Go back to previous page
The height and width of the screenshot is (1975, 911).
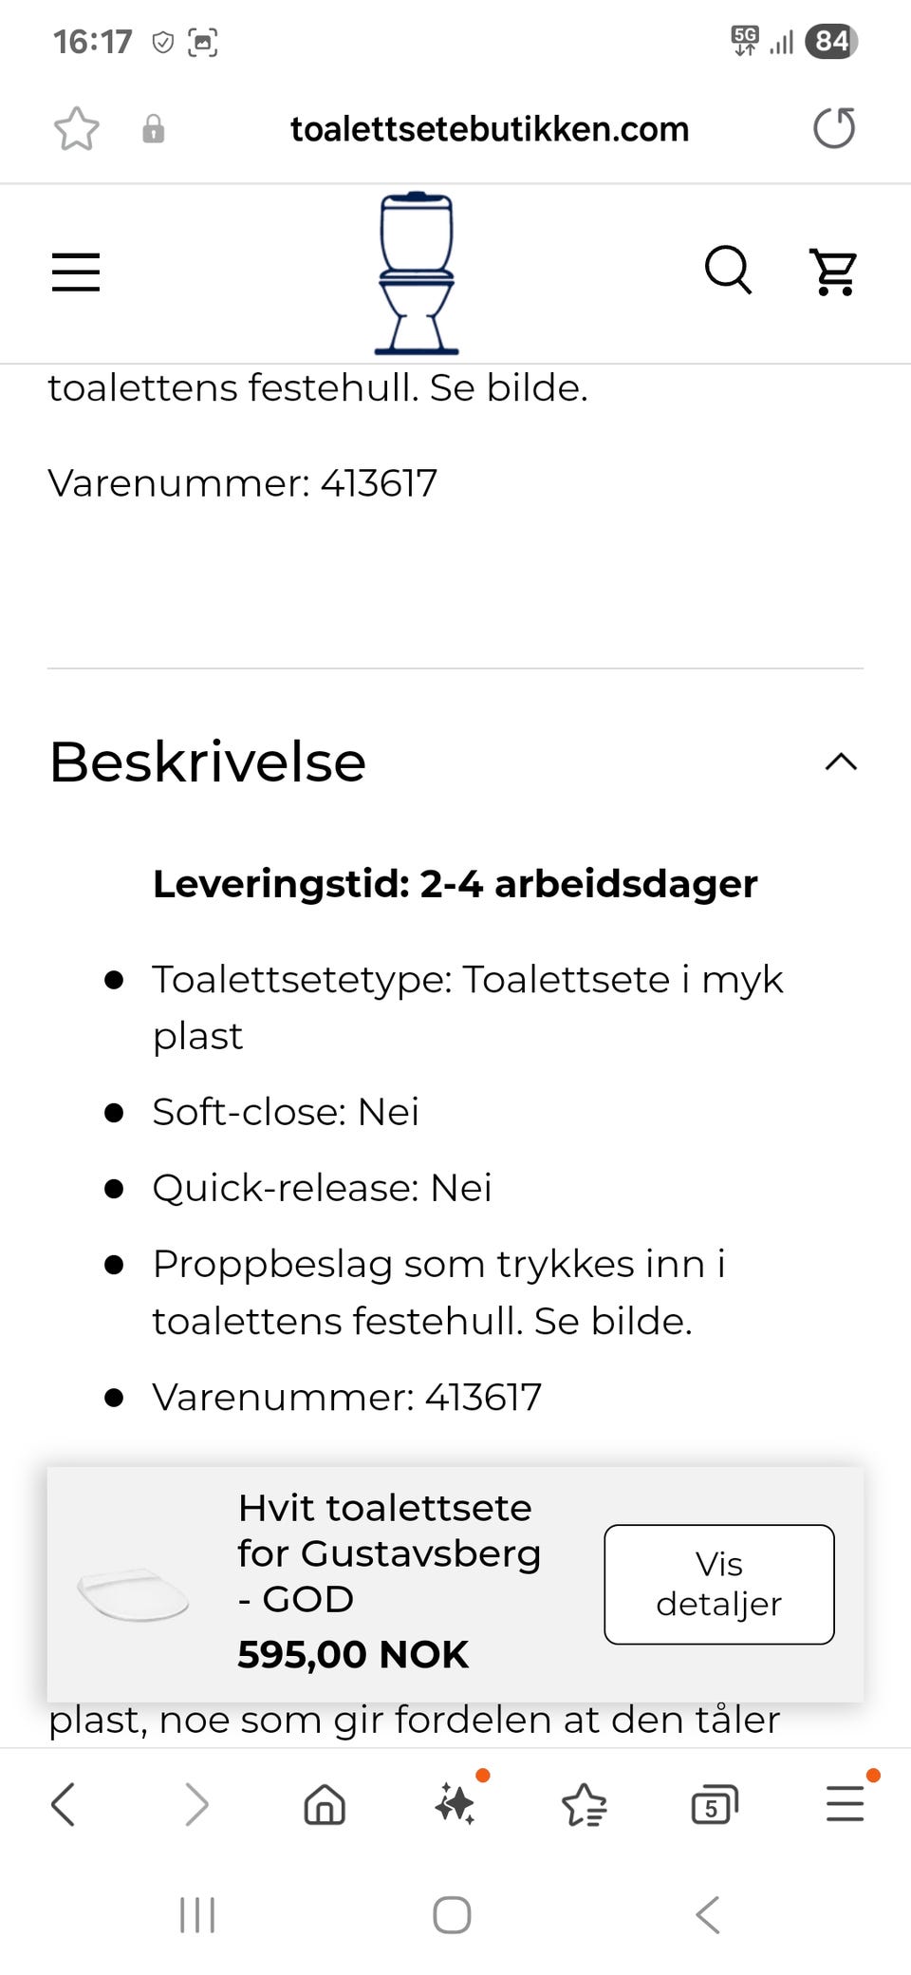64,1804
